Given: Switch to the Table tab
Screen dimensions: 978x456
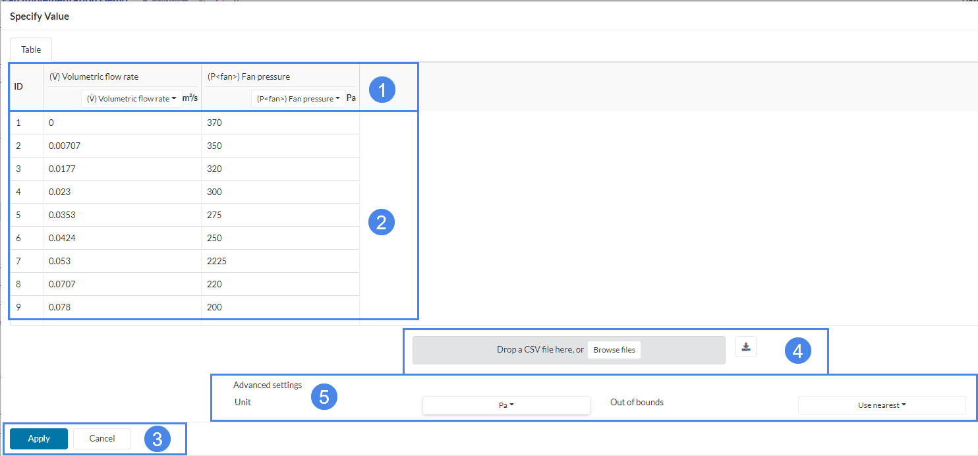Looking at the screenshot, I should (31, 49).
